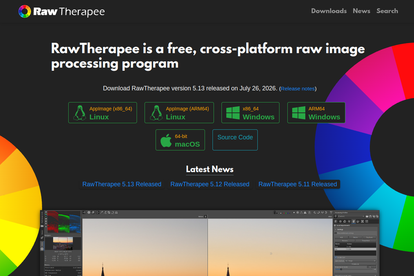The width and height of the screenshot is (414, 276).
Task: Download the Linux AppImage (ARM64) build
Action: point(179,112)
